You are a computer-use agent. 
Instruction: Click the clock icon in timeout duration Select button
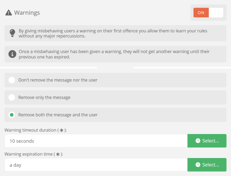pos(198,141)
